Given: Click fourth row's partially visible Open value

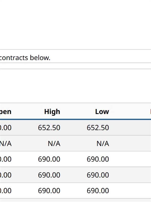Looking at the screenshot, I should point(6,175).
